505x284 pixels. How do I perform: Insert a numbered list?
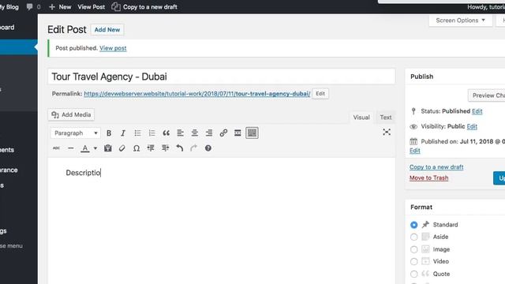[151, 133]
